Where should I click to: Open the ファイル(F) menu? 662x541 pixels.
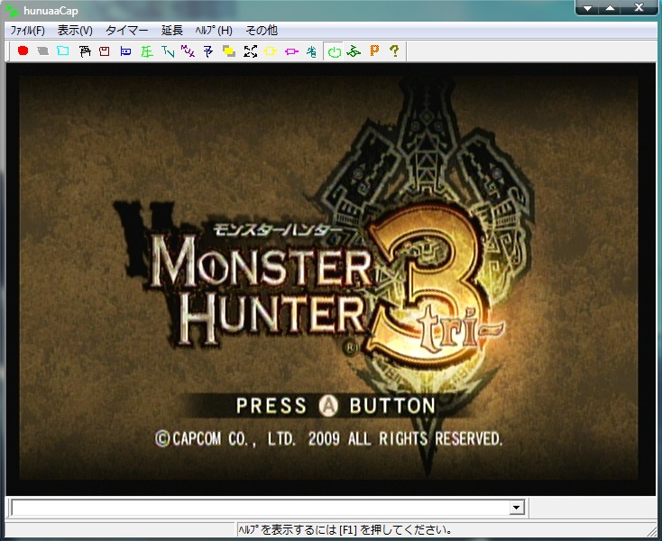coord(27,31)
